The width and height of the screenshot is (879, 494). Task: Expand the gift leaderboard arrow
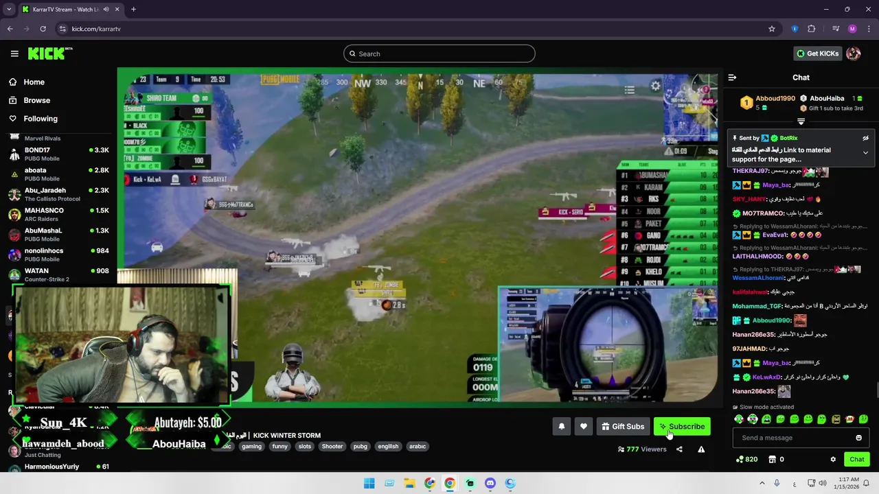click(801, 121)
